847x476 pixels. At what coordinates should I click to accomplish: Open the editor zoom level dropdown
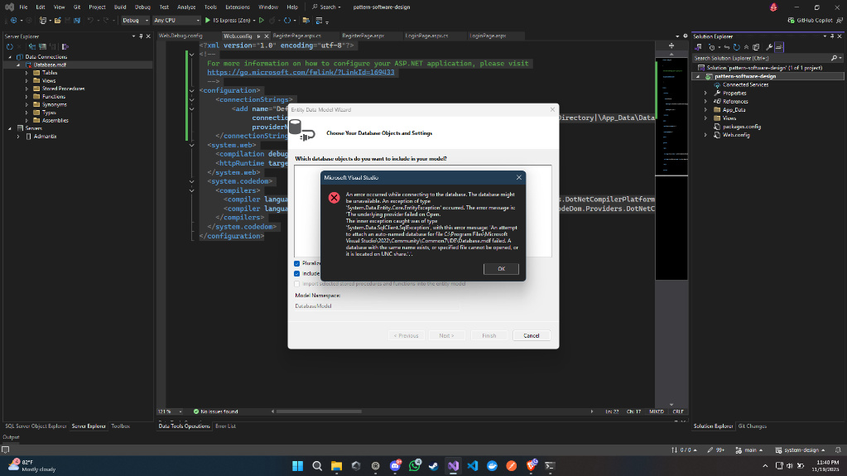point(171,411)
